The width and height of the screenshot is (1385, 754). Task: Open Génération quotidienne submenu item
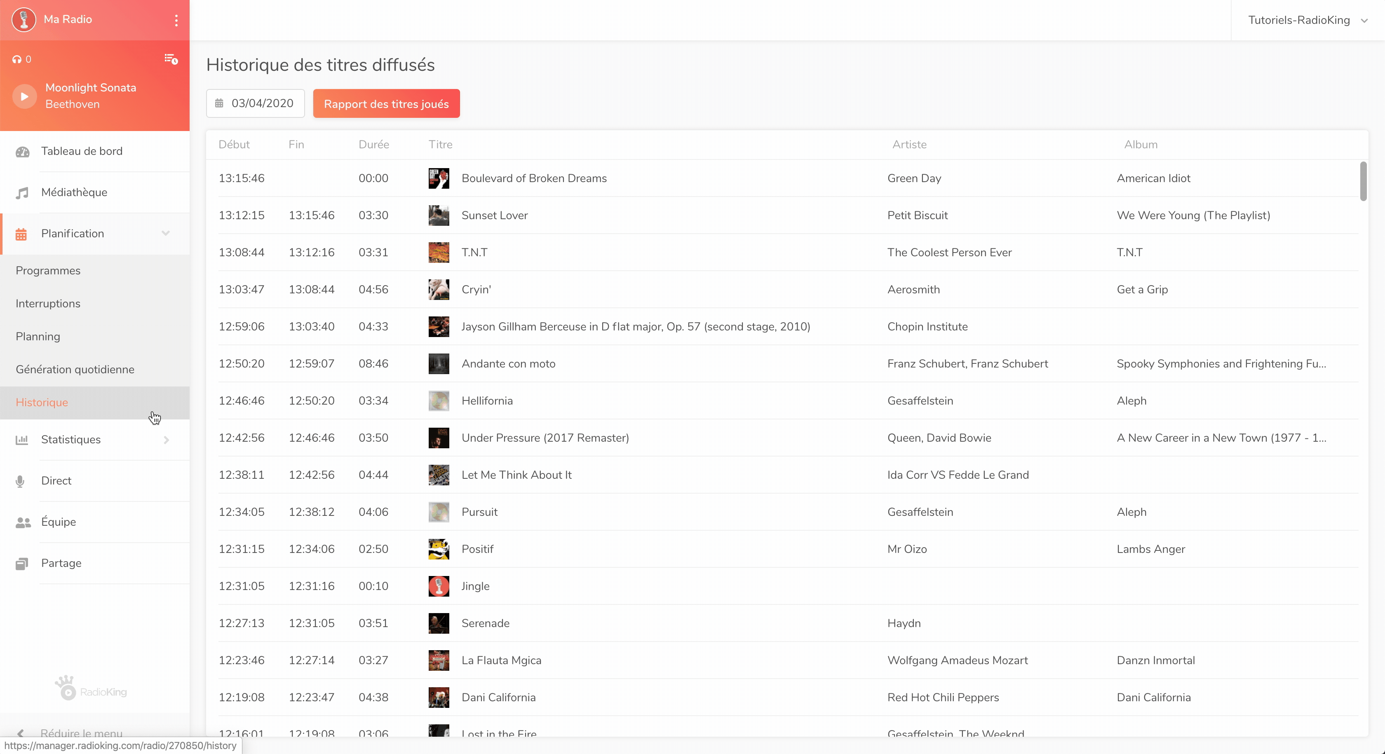pos(95,370)
